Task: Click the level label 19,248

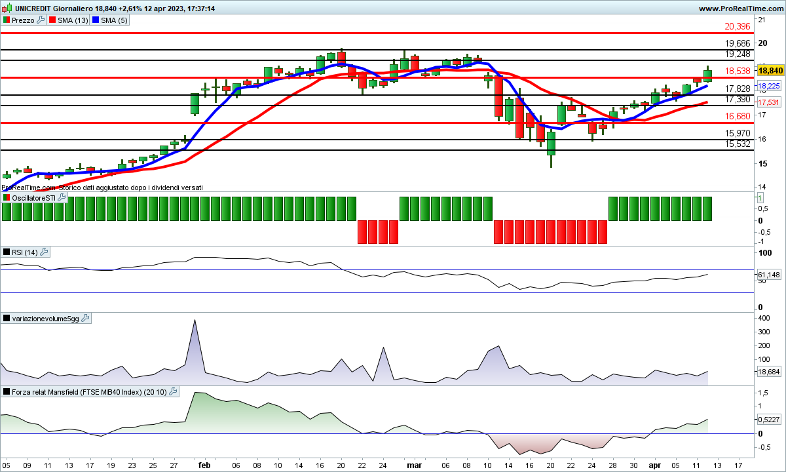Action: click(x=738, y=54)
